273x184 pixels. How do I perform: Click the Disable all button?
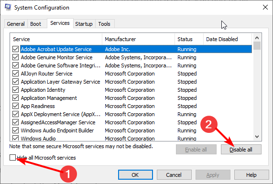coord(241,150)
